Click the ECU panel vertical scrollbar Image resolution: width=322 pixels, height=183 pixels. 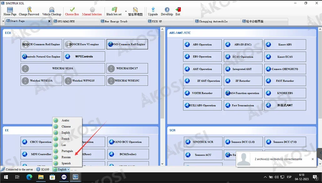162,97
